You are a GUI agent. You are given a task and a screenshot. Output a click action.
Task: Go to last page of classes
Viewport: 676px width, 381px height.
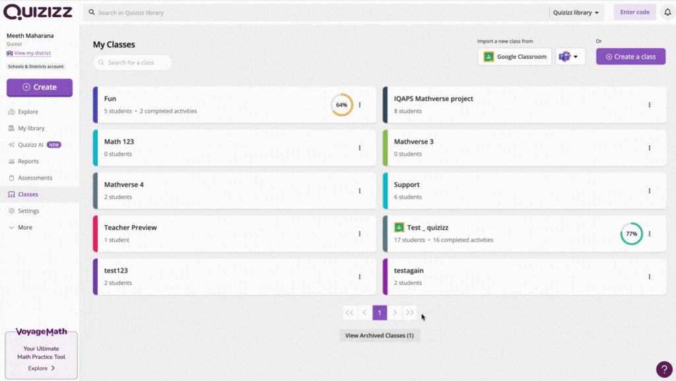pos(409,312)
